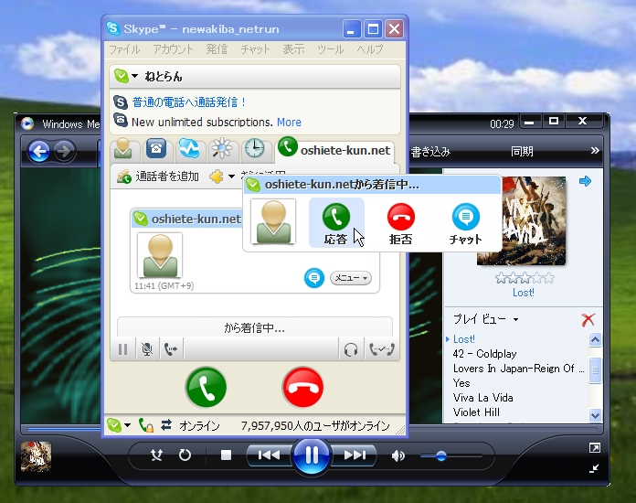
Task: Click the large red hang up button
Action: pos(303,387)
